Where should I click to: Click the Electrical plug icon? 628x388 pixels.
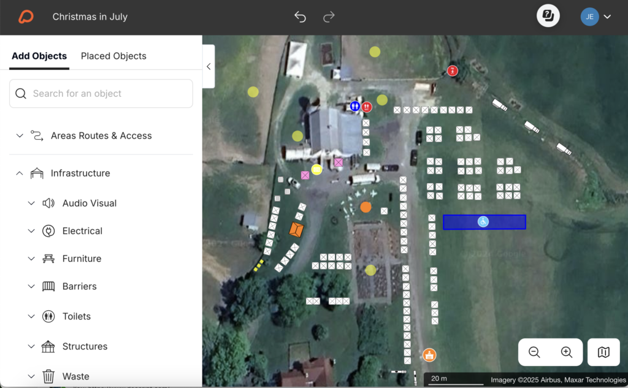pos(48,230)
